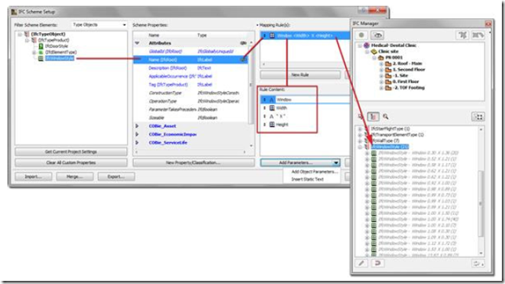The image size is (505, 284).
Task: Click the Get Current Project Settings button
Action: coord(71,152)
